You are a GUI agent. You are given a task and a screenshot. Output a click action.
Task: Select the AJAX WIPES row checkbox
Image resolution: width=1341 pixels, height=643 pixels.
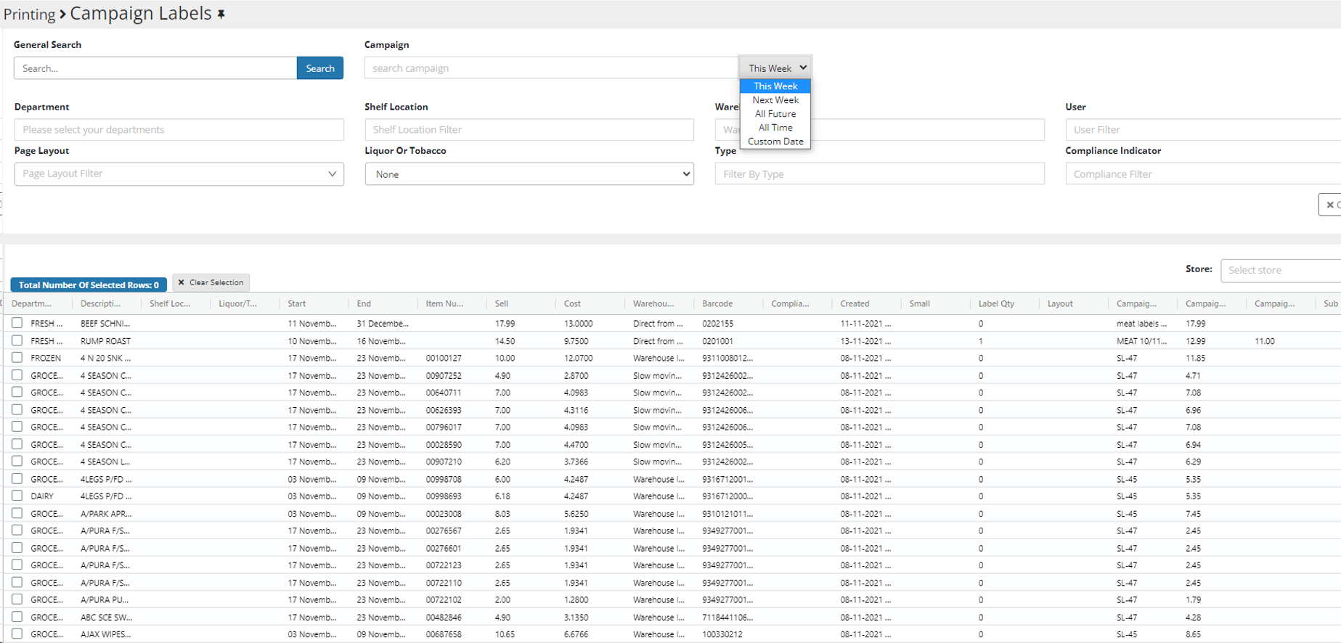click(x=17, y=634)
